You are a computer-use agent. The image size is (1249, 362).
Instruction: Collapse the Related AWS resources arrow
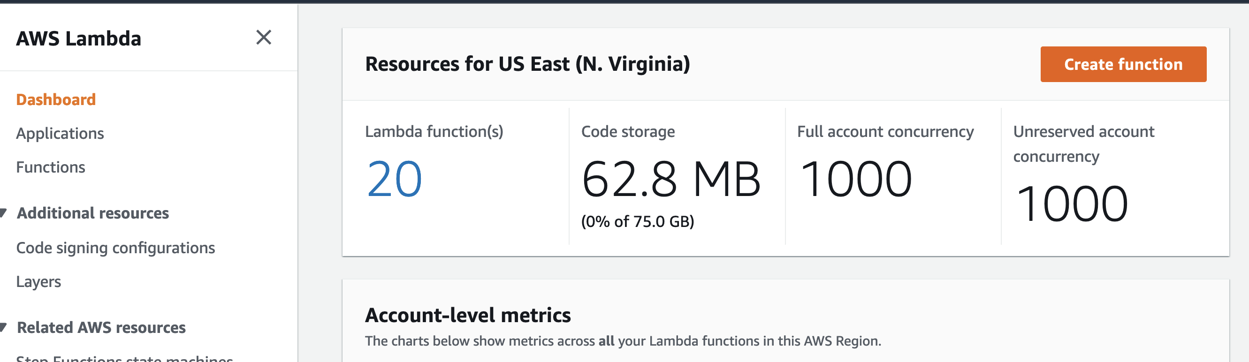[3, 327]
